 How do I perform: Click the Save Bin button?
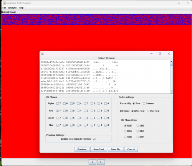(116, 150)
